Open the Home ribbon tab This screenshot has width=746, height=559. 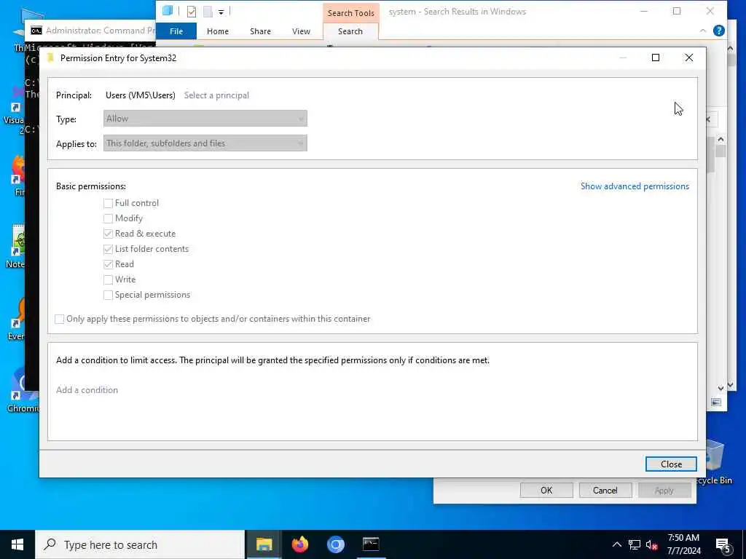[x=217, y=31]
